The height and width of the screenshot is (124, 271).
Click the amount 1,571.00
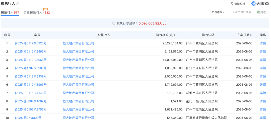(x=176, y=101)
